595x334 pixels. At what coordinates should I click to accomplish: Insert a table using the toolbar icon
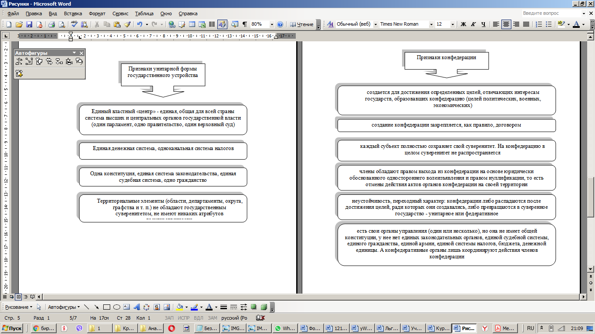coord(192,24)
